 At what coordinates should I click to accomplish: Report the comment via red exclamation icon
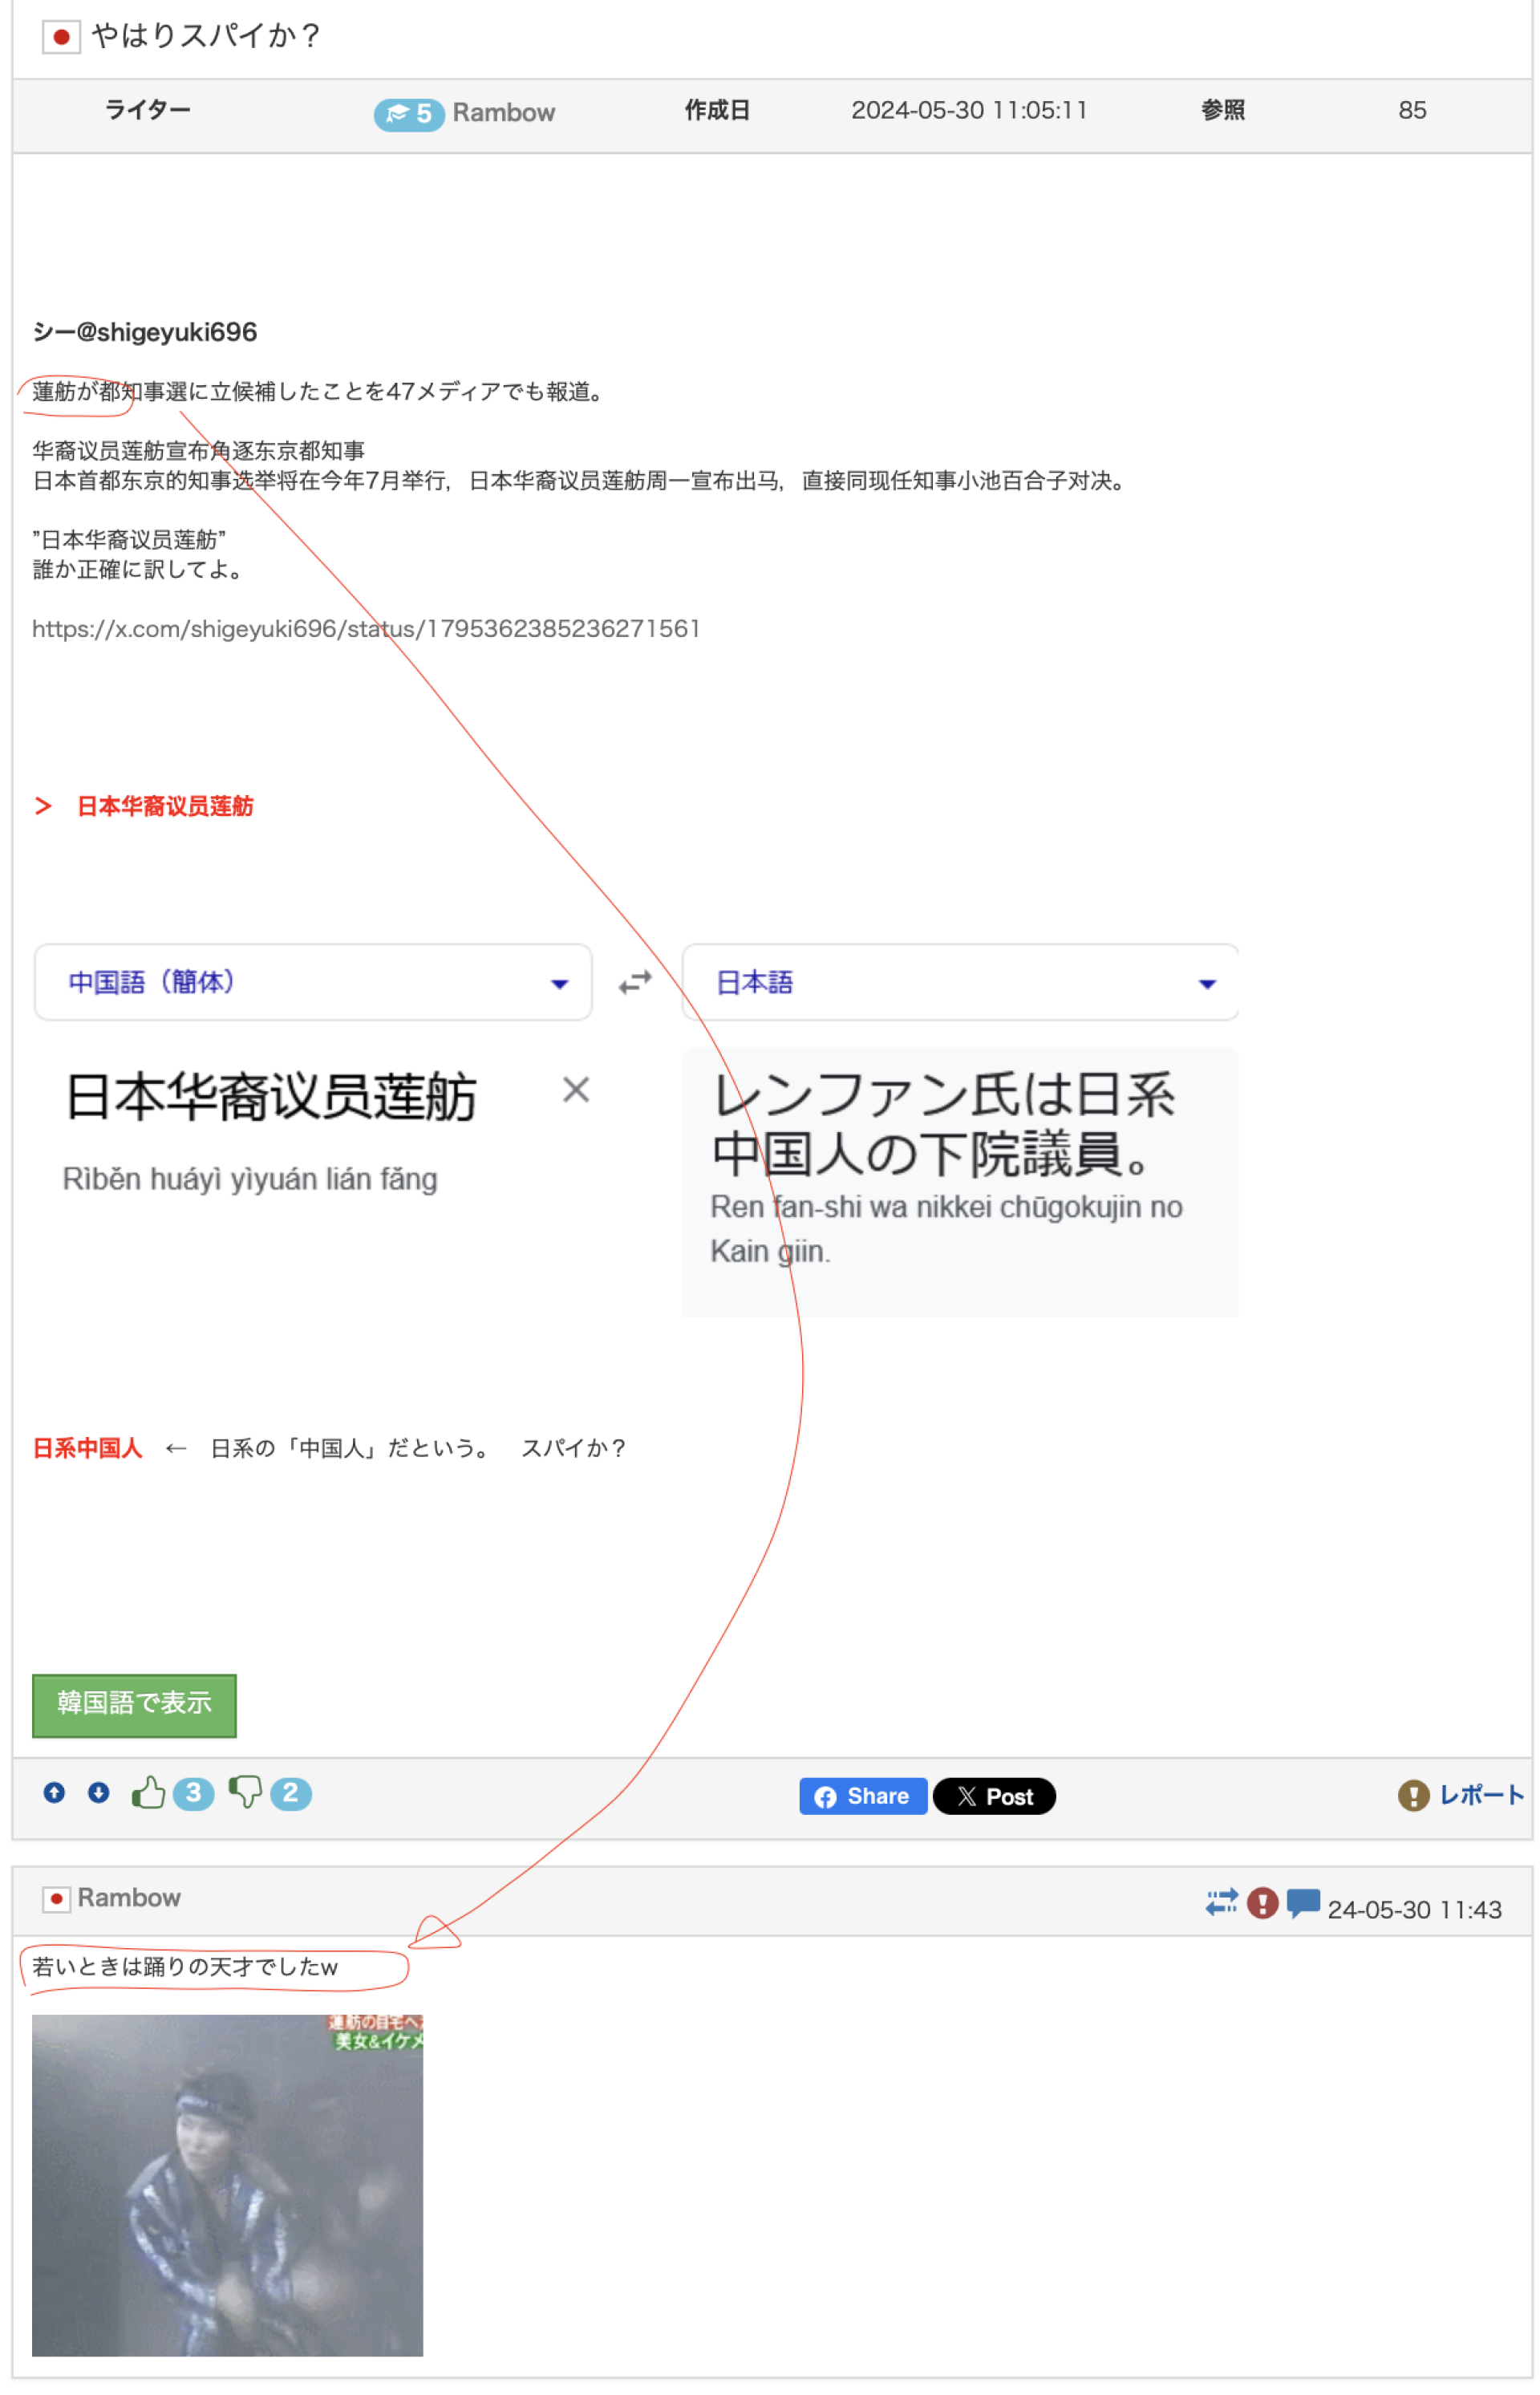tap(1262, 1903)
